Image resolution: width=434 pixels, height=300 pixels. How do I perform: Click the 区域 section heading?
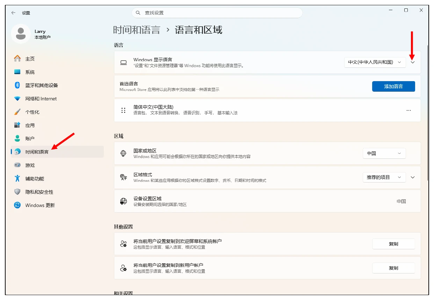pyautogui.click(x=119, y=136)
